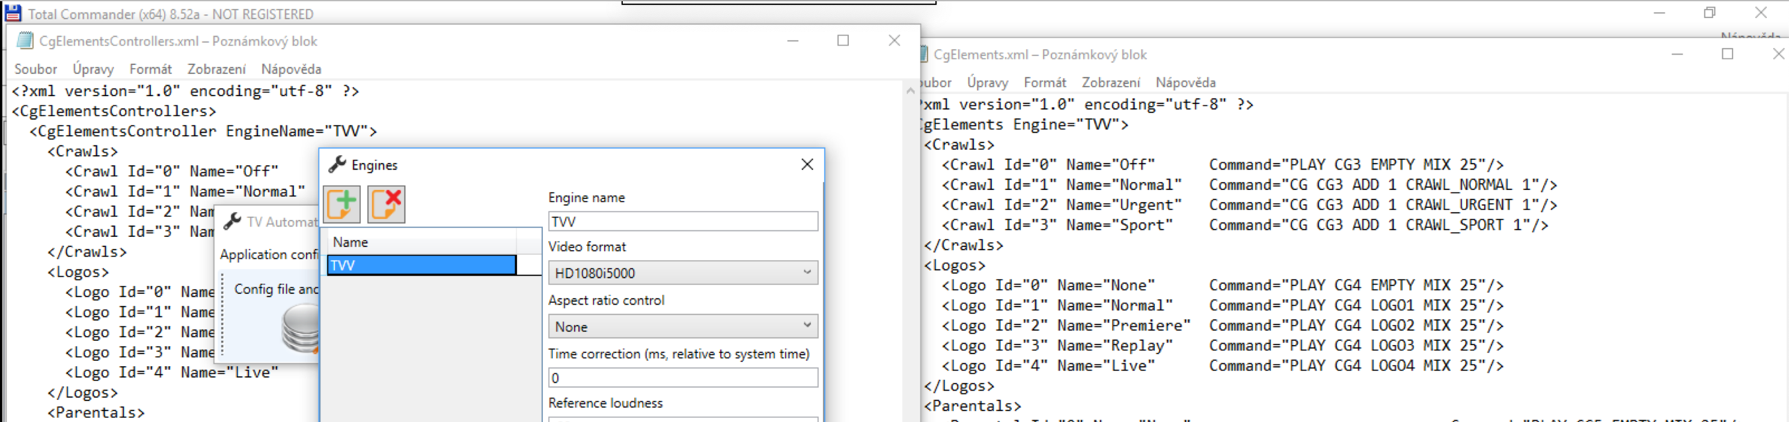Image resolution: width=1789 pixels, height=422 pixels.
Task: Click the </Crawls> closing tag in CgElementsControllers.xml
Action: (87, 252)
